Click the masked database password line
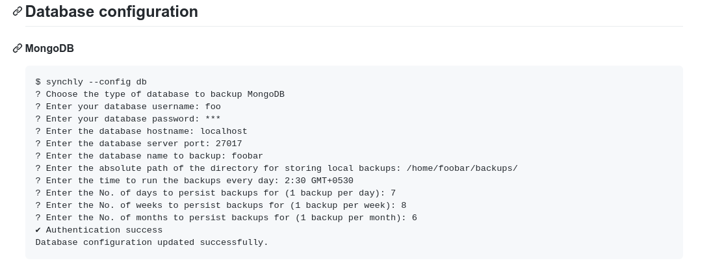The image size is (711, 267). [x=128, y=119]
